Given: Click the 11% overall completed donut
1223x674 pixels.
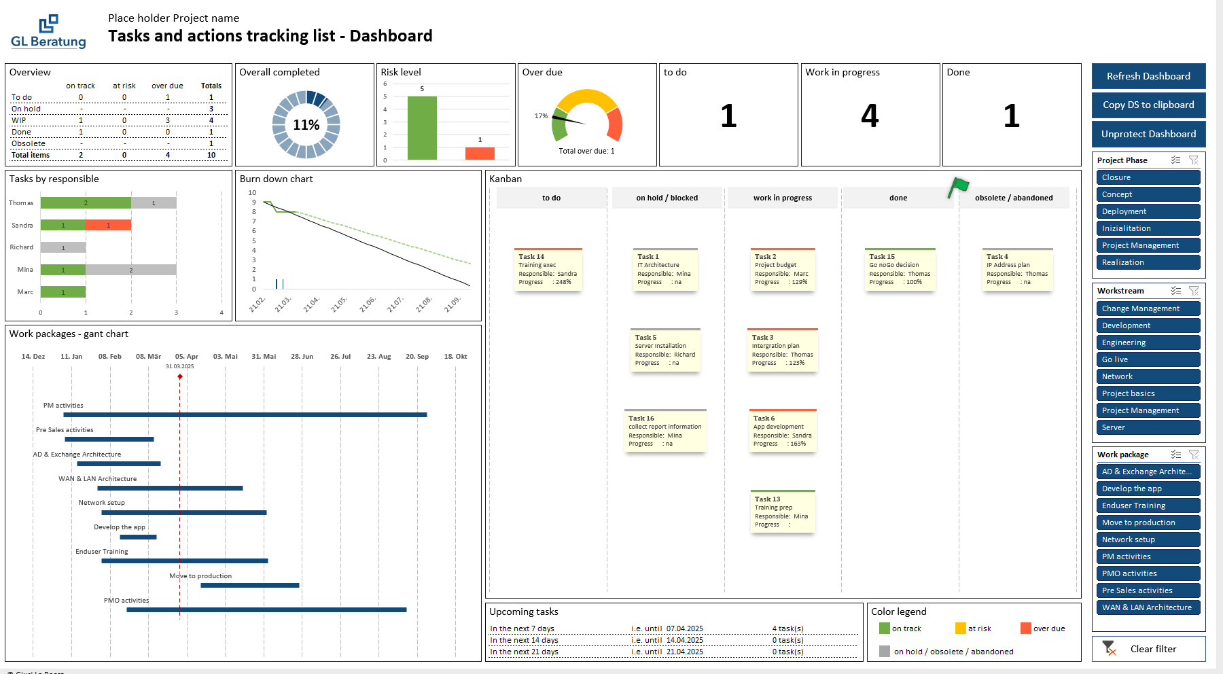Looking at the screenshot, I should (x=306, y=124).
